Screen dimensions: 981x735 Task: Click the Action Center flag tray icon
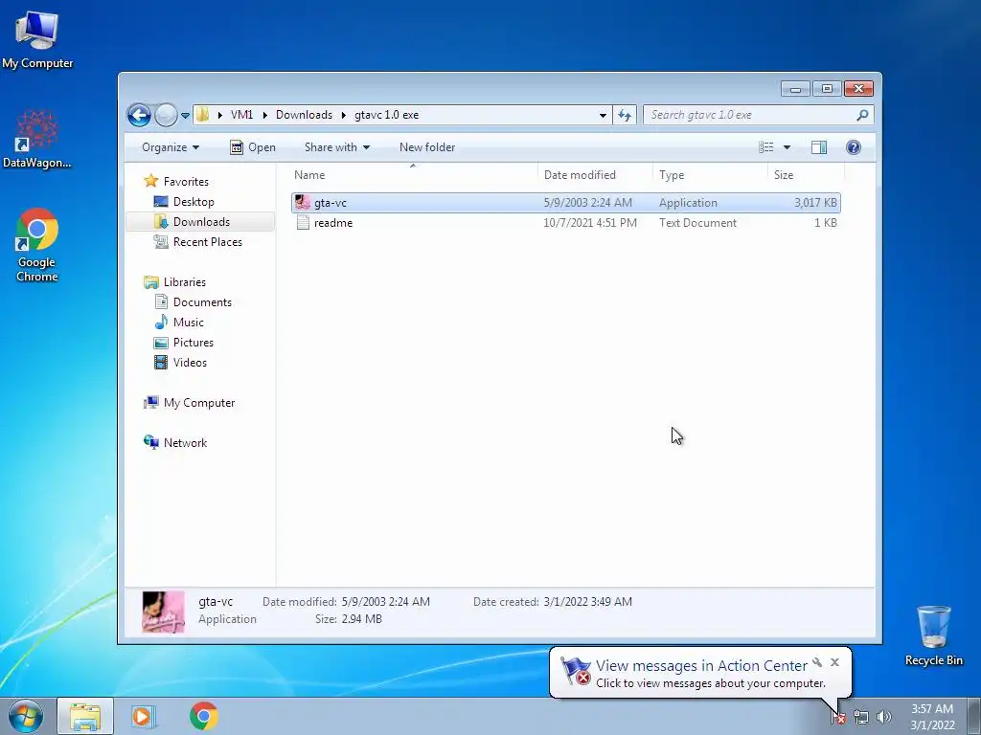838,717
